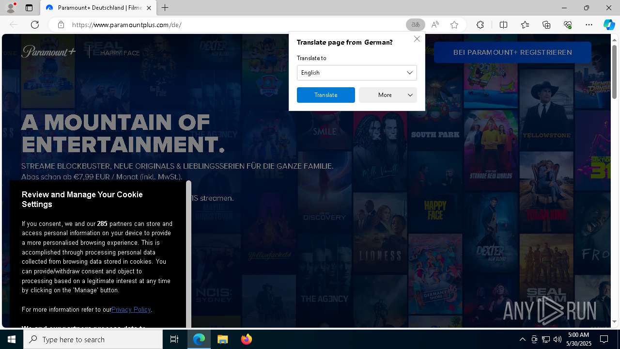This screenshot has width=620, height=349.
Task: Open Microsoft Edge on taskbar
Action: (x=199, y=339)
